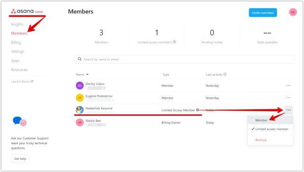Click Dmitry Uskov's Member type cell
Viewport: 304px width, 172px height.
(167, 86)
